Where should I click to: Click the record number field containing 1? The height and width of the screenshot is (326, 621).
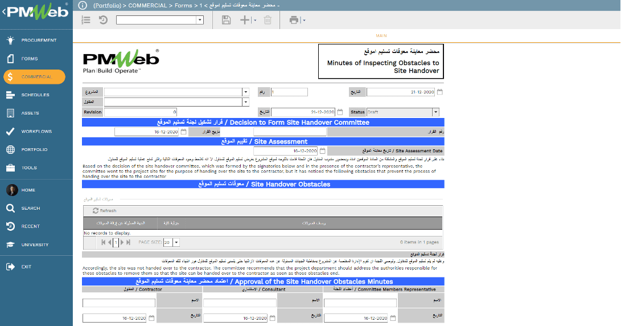[289, 92]
